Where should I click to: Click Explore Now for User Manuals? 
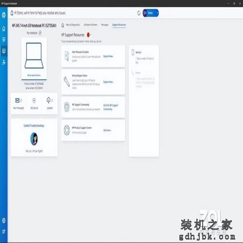point(108,56)
